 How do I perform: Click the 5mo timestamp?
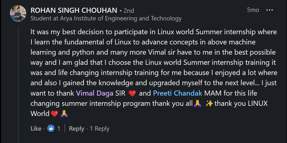click(253, 10)
